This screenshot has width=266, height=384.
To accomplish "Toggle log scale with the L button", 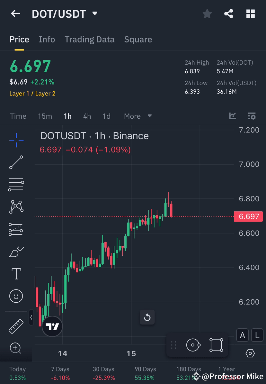I will click(257, 335).
